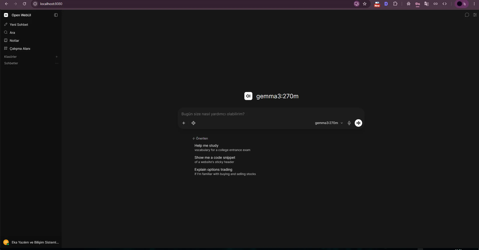Go back with the browser back arrow
Viewport: 479px width, 250px height.
pyautogui.click(x=6, y=4)
